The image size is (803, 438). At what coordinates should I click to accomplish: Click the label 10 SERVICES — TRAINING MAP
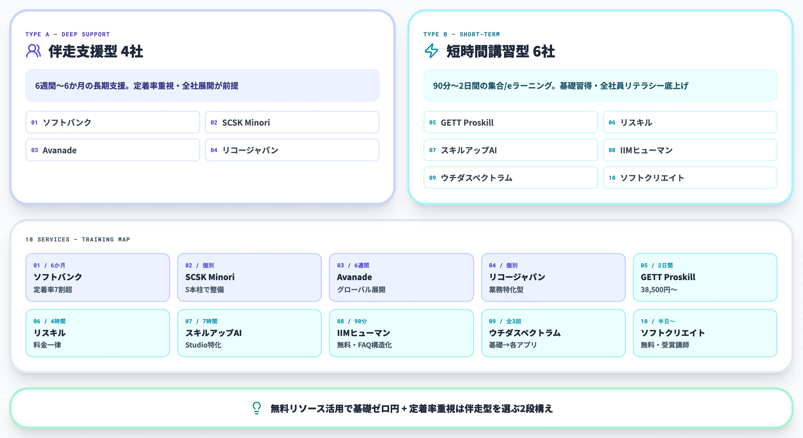coord(78,239)
